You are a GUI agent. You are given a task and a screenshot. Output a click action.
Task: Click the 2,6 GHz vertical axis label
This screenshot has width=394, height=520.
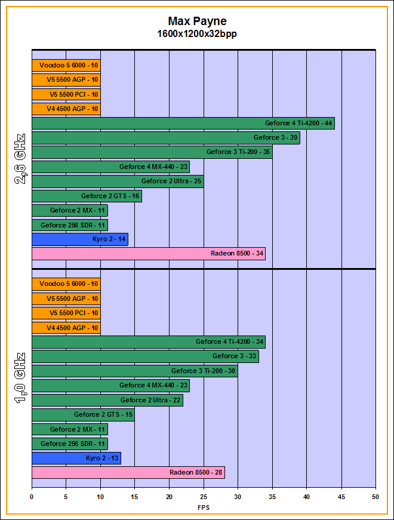(19, 159)
